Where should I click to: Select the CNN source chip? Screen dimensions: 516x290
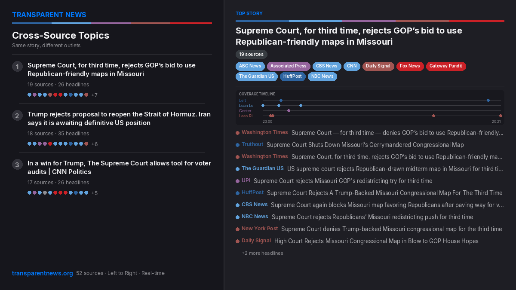(352, 66)
